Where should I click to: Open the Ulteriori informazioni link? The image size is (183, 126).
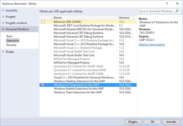pos(152,45)
